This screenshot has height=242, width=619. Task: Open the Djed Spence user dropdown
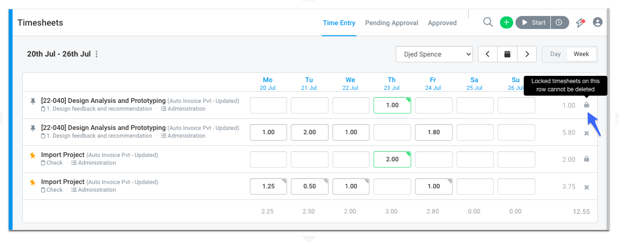click(434, 54)
